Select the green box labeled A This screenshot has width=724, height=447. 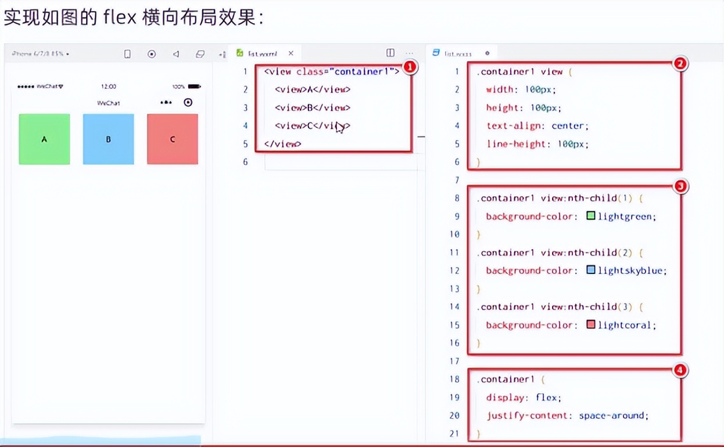[44, 139]
